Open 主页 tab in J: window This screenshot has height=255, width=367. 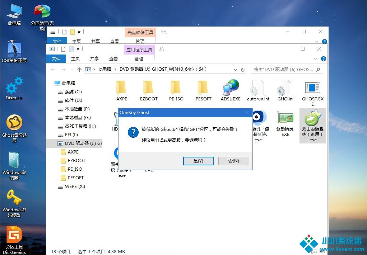(x=75, y=59)
